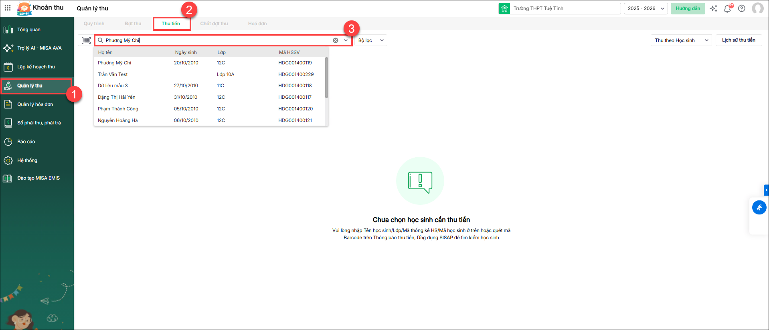The width and height of the screenshot is (769, 330).
Task: Expand the blue right-edge side panel arrow
Action: click(766, 190)
